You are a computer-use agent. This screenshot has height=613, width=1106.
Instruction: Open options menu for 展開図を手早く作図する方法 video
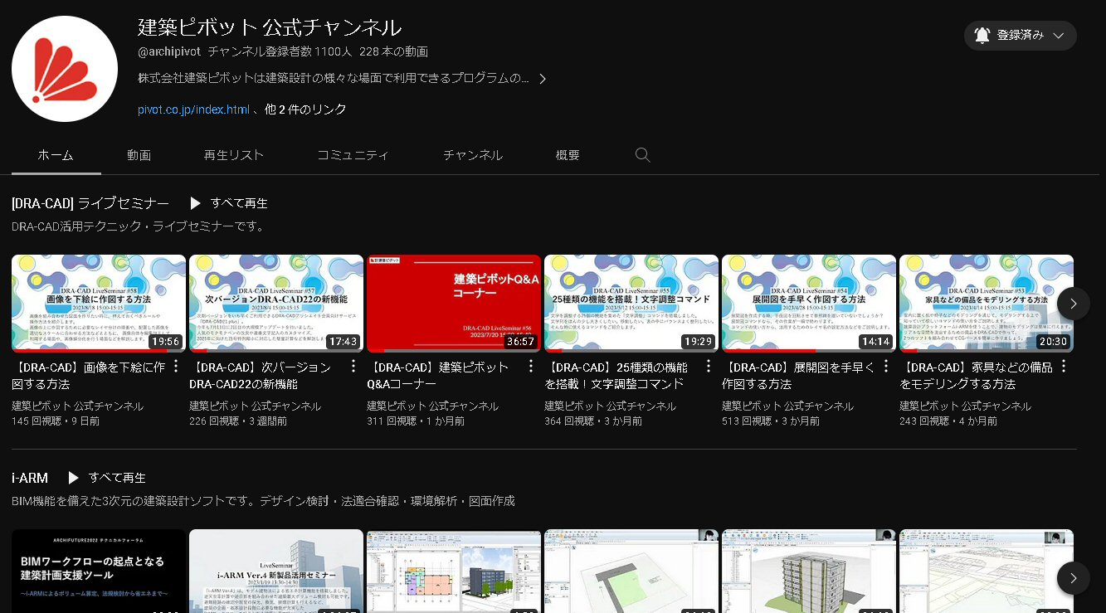(x=886, y=367)
